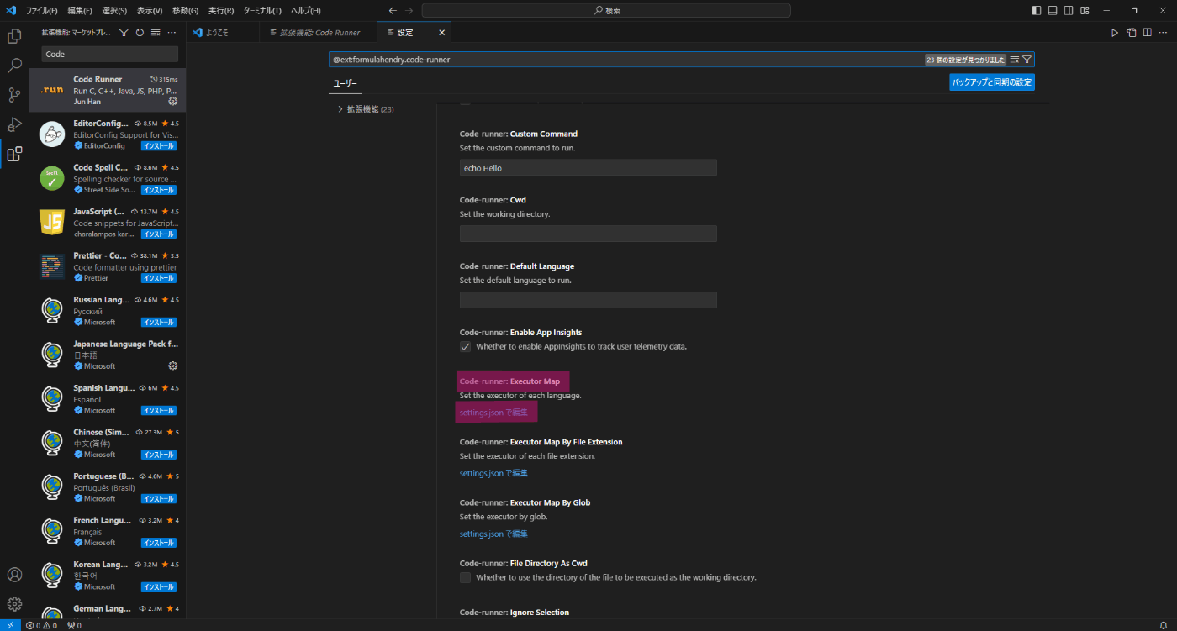Screen dimensions: 1177x631
Task: Open Code Runner manage gear icon
Action: point(173,101)
